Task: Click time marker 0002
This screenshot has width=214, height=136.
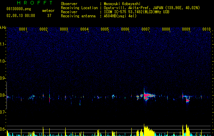Action: click(44, 29)
